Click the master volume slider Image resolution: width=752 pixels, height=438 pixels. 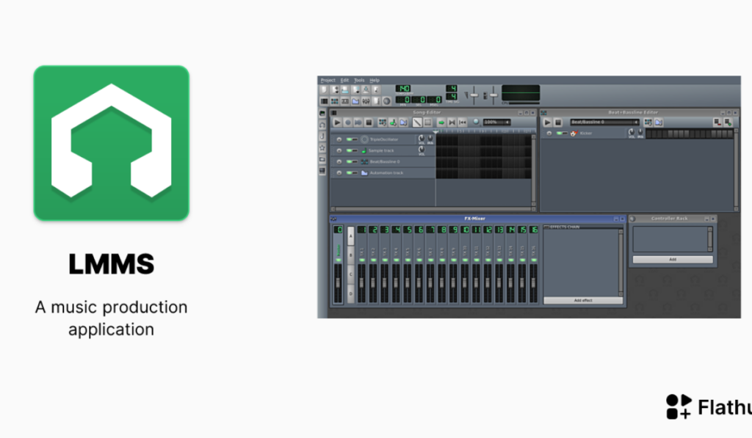coord(474,95)
